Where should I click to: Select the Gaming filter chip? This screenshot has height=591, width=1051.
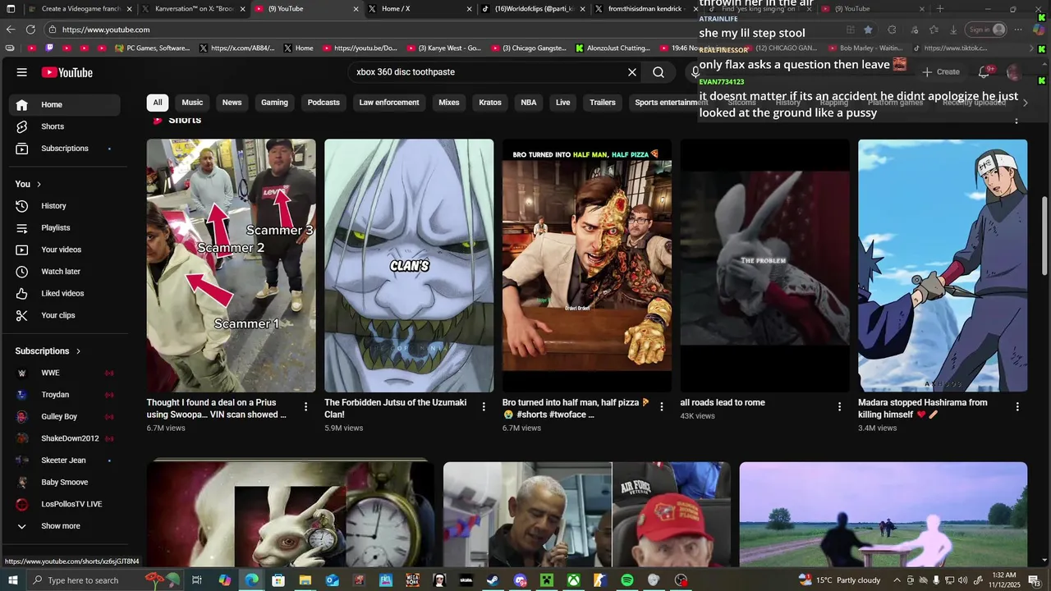click(x=274, y=103)
